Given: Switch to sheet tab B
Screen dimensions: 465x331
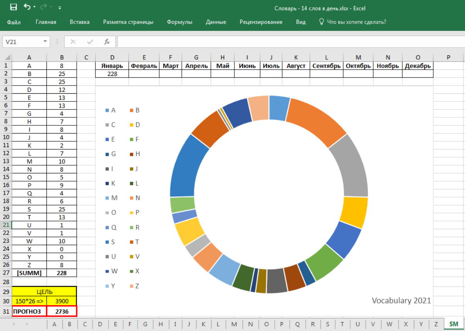Looking at the screenshot, I should [70, 324].
